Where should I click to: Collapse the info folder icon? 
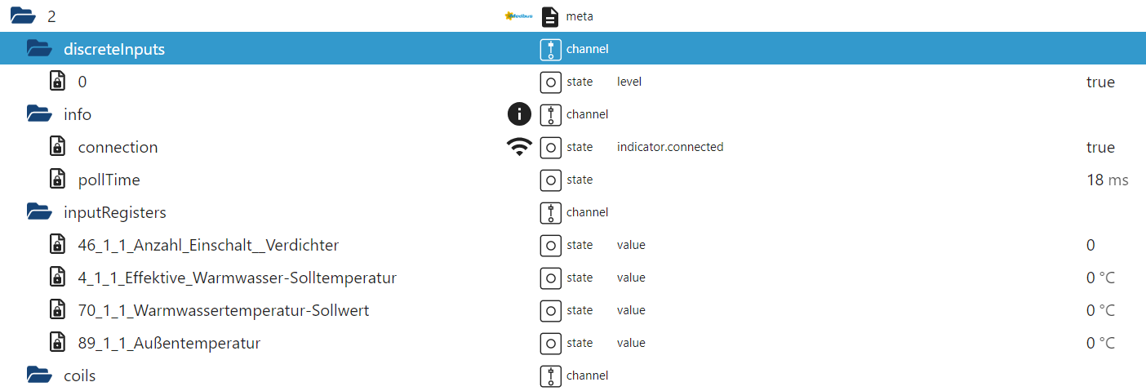pyautogui.click(x=39, y=114)
